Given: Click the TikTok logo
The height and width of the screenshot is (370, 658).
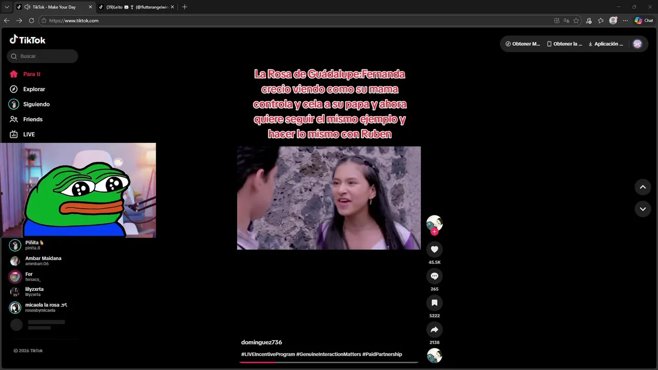Looking at the screenshot, I should (x=27, y=40).
